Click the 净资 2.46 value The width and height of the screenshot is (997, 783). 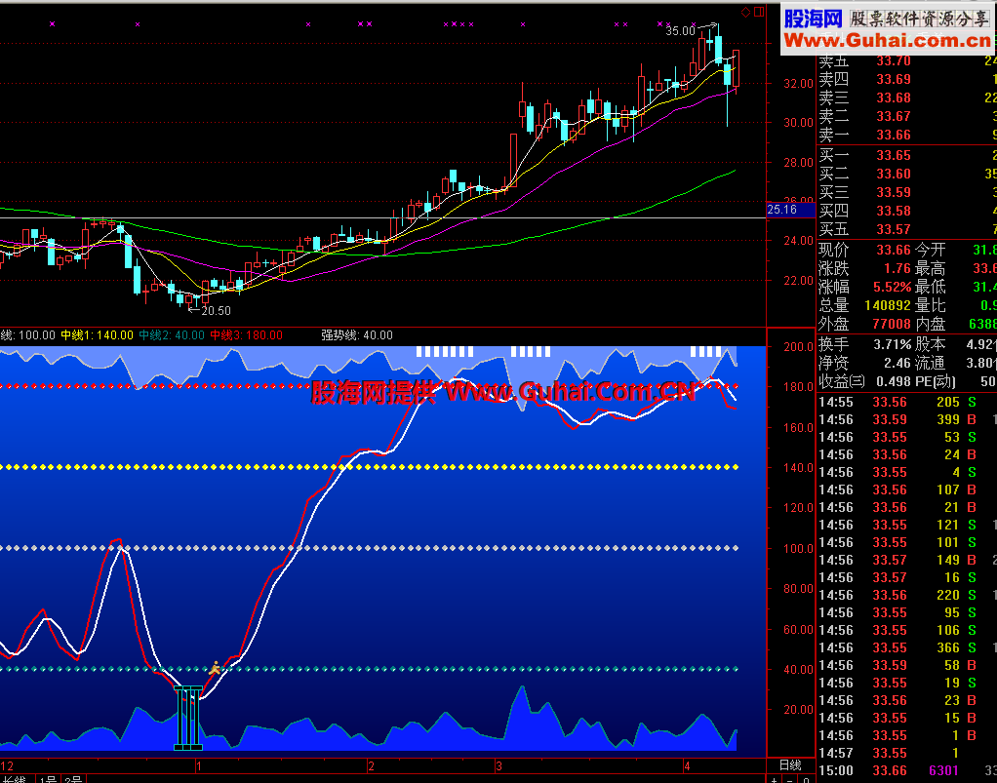[897, 363]
